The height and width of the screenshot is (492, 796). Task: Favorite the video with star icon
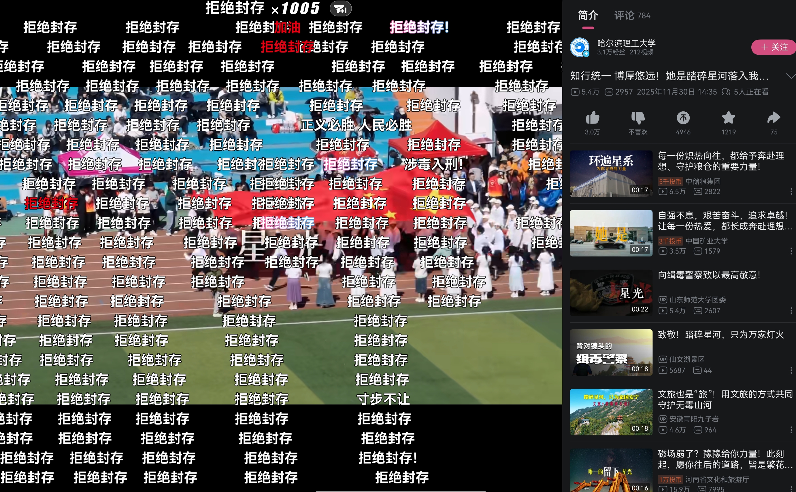coord(728,118)
